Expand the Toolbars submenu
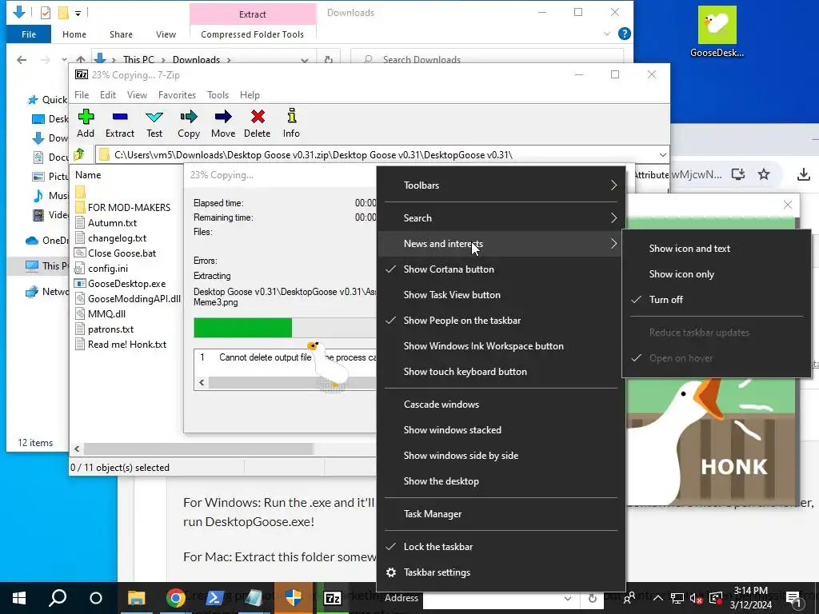This screenshot has height=614, width=819. coord(501,185)
